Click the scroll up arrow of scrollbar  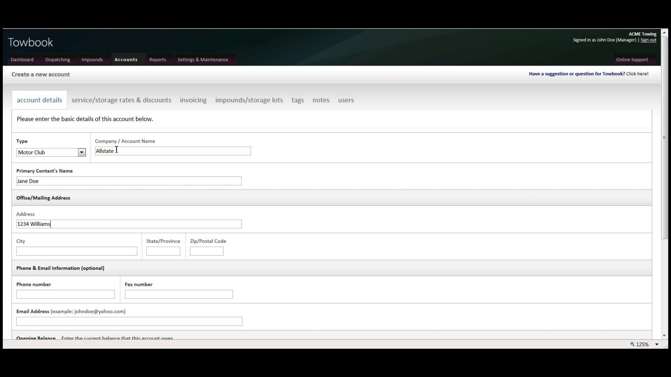[664, 33]
